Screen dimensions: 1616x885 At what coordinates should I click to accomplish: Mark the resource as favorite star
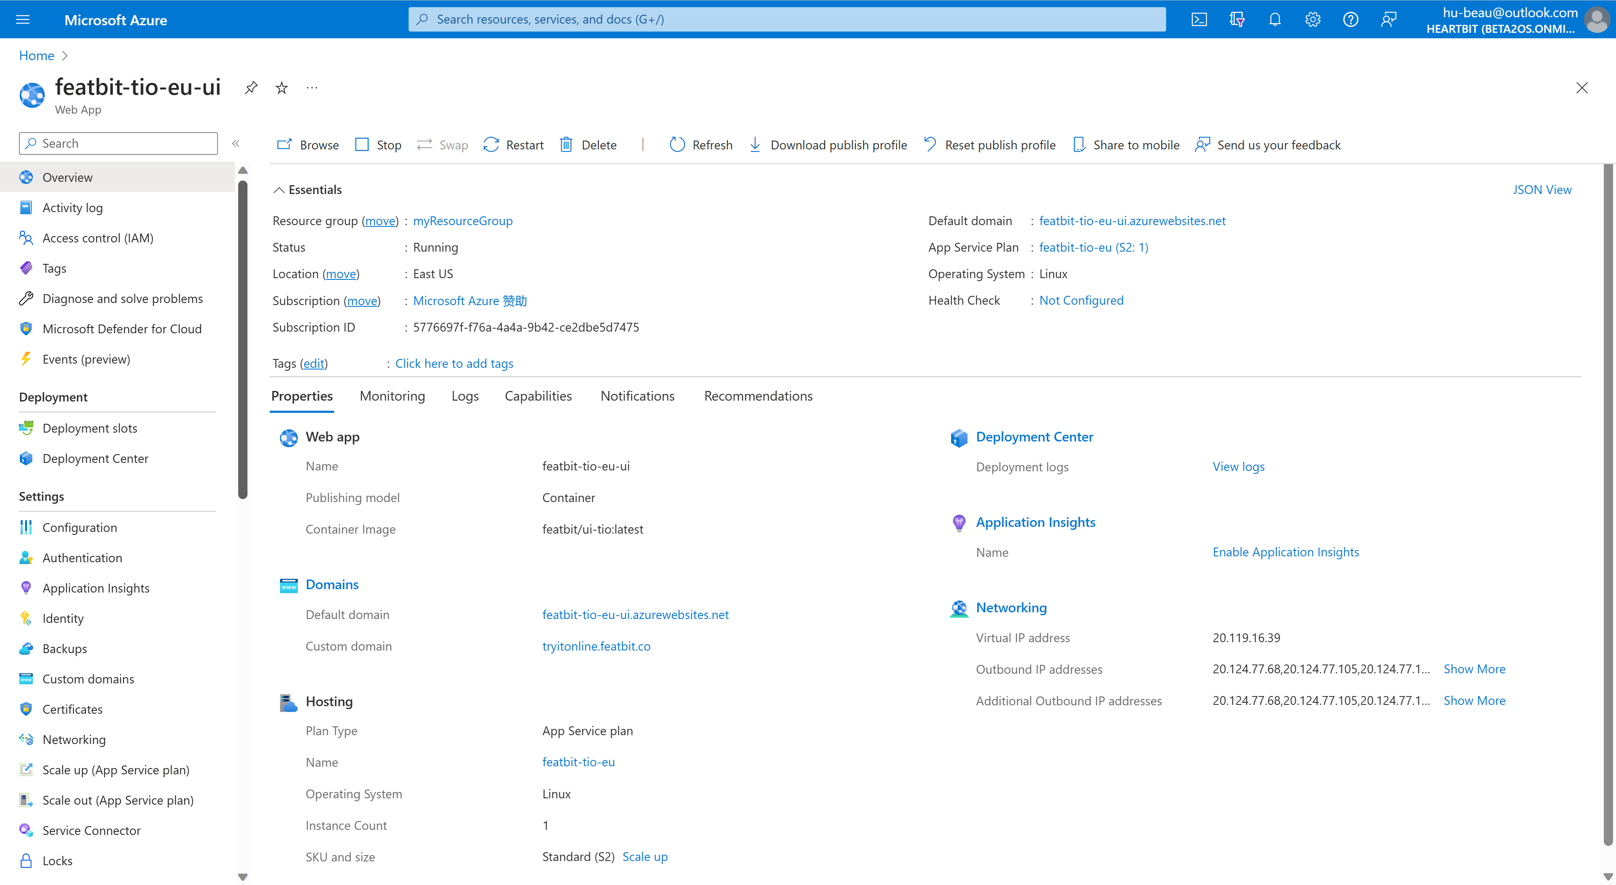[x=282, y=88]
